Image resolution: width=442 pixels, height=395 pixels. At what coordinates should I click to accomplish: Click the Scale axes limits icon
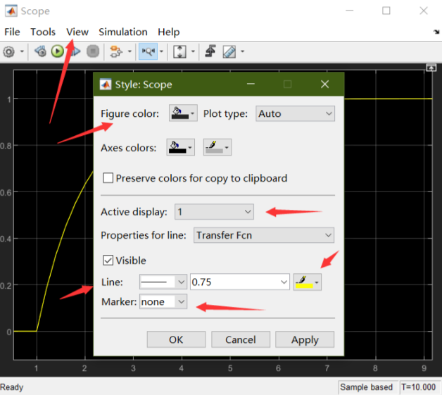point(179,51)
